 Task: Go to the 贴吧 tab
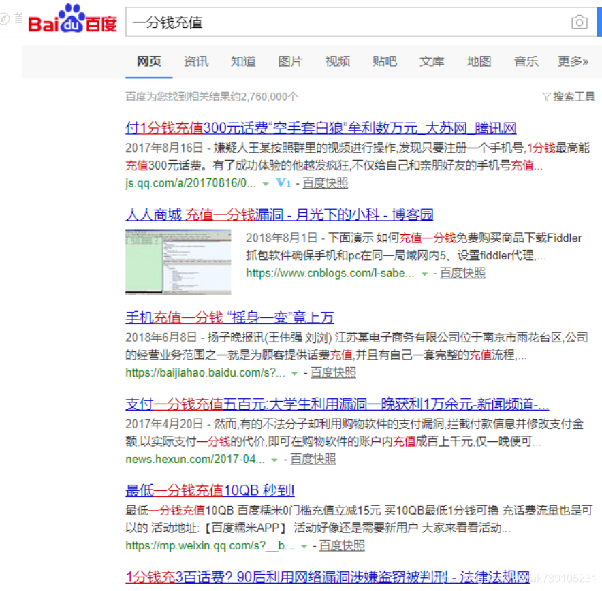click(x=385, y=61)
